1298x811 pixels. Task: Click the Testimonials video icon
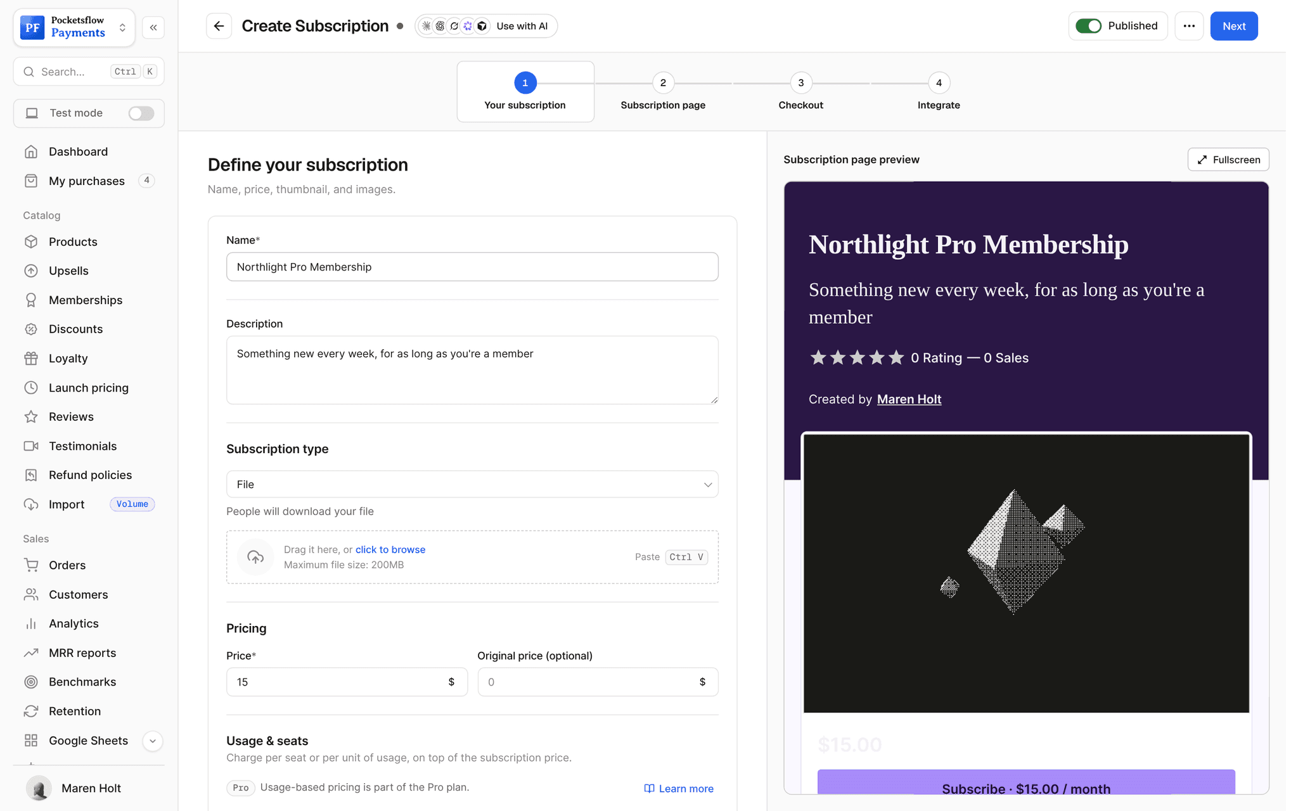(x=31, y=445)
